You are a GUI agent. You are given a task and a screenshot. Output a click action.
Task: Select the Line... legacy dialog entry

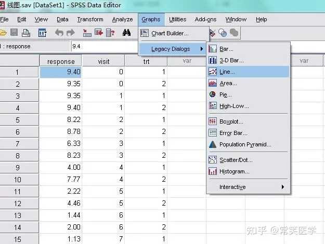tap(249, 72)
